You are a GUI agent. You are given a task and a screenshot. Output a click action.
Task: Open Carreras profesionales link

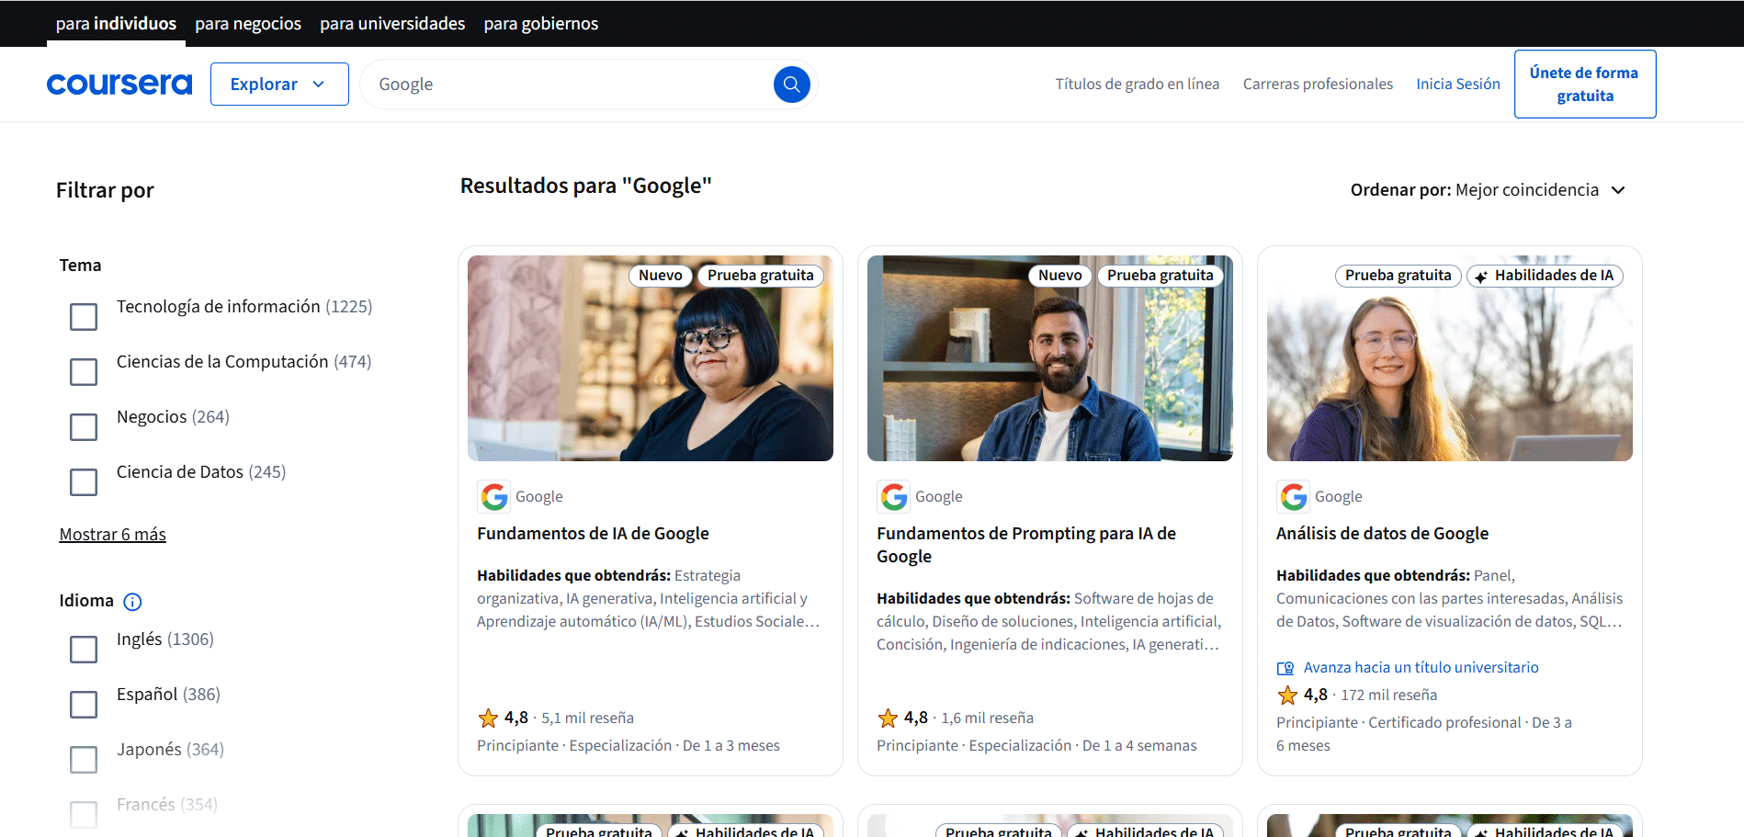(x=1318, y=85)
